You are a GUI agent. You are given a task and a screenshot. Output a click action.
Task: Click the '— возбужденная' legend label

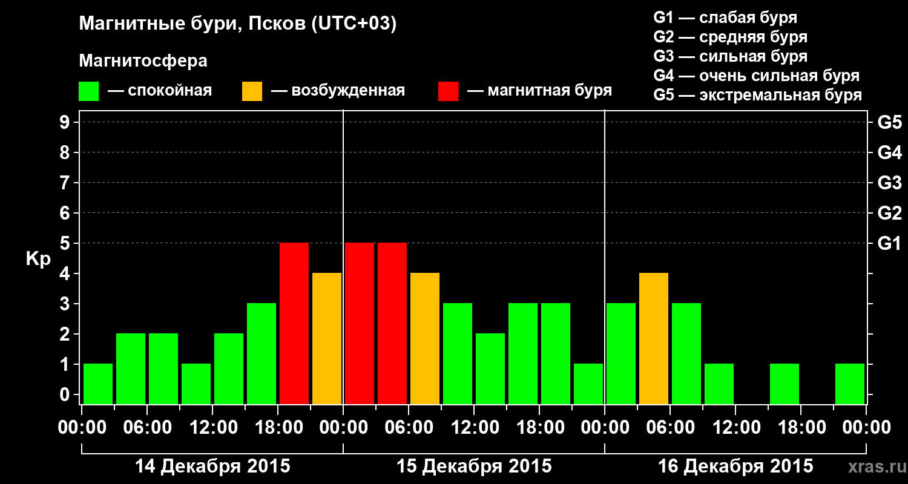point(338,91)
